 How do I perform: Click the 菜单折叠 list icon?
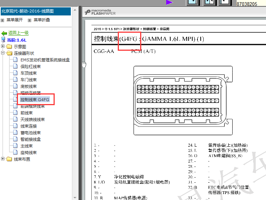click(x=29, y=20)
